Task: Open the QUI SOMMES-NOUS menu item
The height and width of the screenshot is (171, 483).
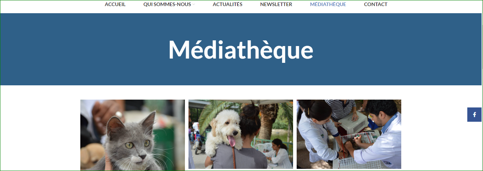Action: (167, 5)
